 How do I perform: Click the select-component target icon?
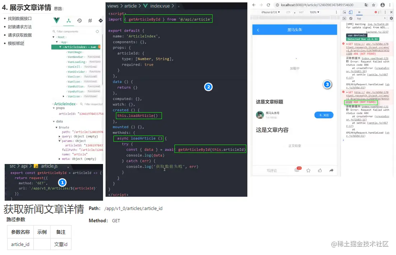[x=97, y=31]
